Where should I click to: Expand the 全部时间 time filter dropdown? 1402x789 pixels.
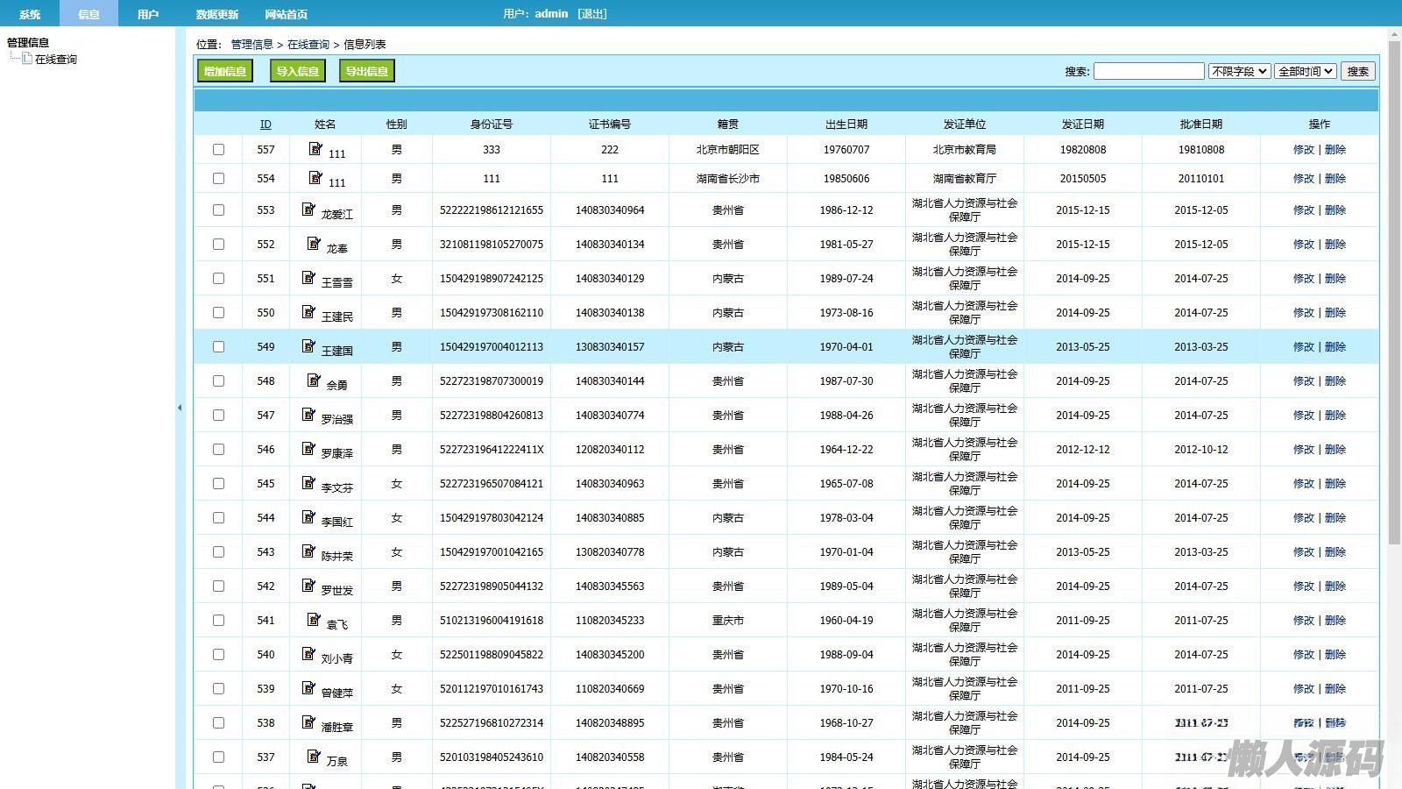pos(1306,72)
